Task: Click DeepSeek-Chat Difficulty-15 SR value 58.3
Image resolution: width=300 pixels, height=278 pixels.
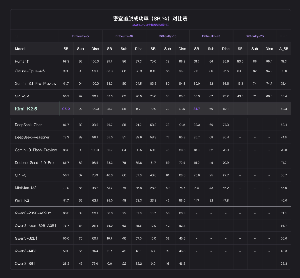Action: click(153, 125)
